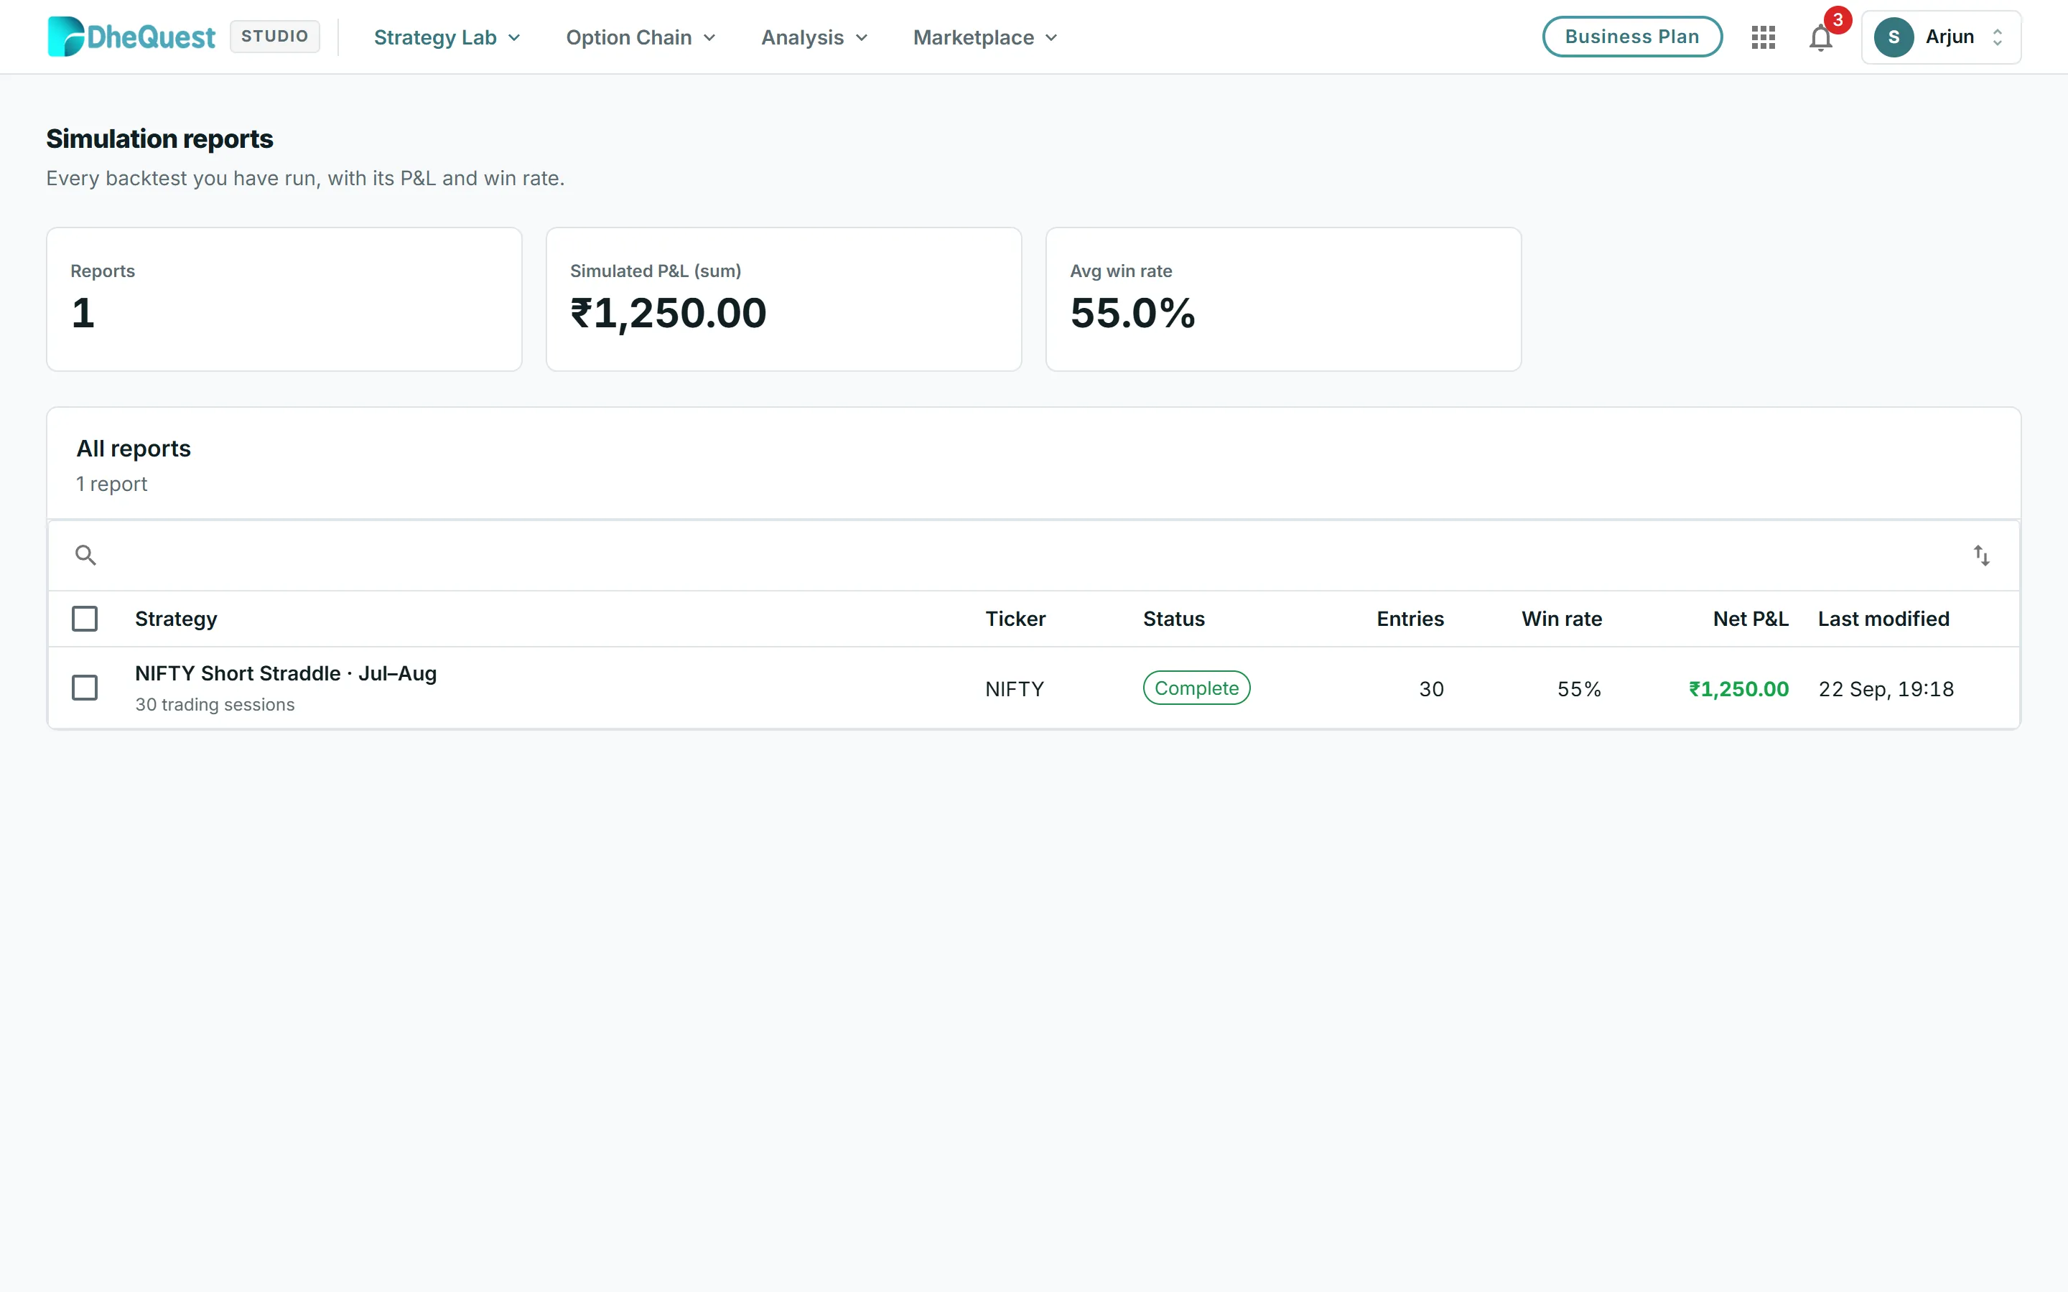Sort by Entries column header
This screenshot has height=1292, width=2068.
1410,619
